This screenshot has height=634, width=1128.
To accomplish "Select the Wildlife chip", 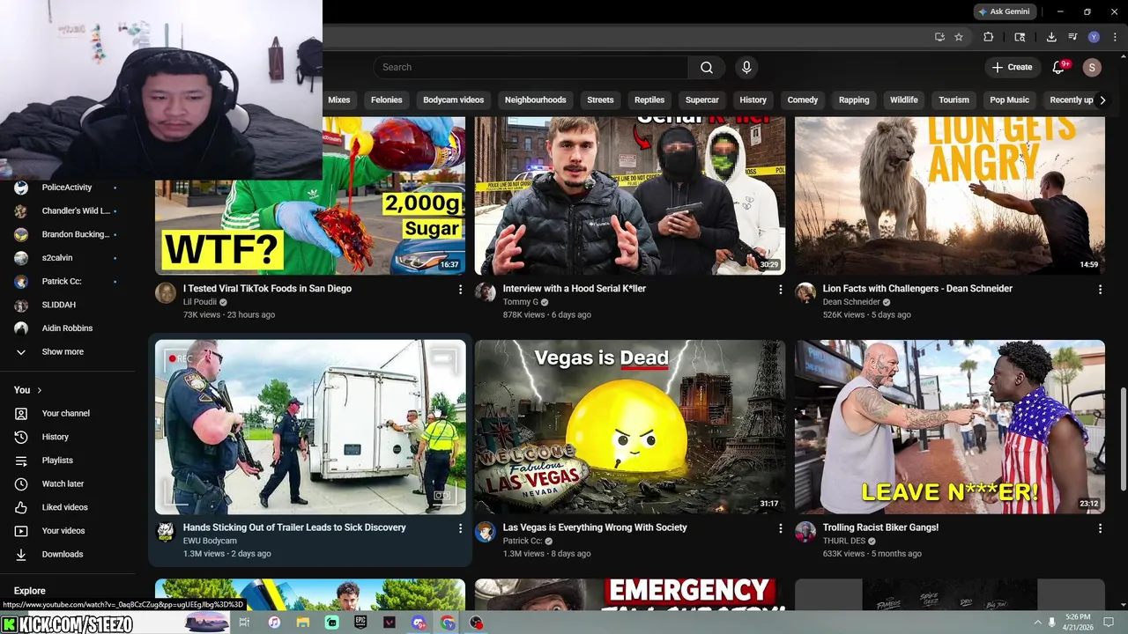I will [903, 100].
